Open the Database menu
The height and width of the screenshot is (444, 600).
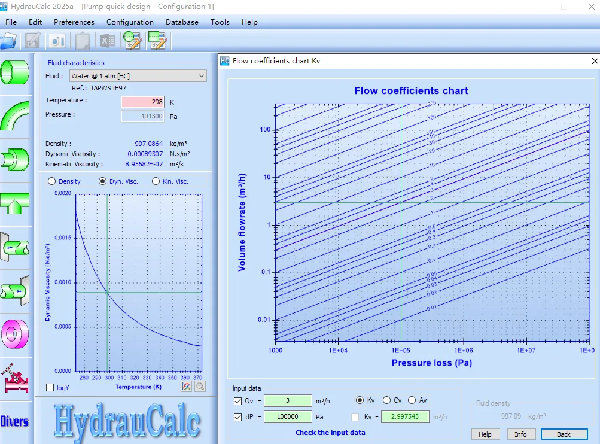182,22
